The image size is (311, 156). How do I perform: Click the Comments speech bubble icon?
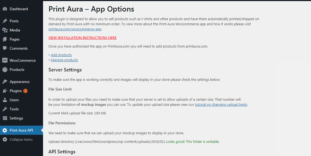point(5,48)
